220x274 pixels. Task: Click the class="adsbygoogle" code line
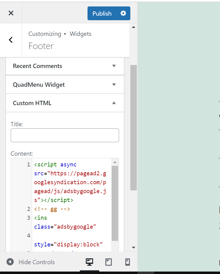point(65,227)
